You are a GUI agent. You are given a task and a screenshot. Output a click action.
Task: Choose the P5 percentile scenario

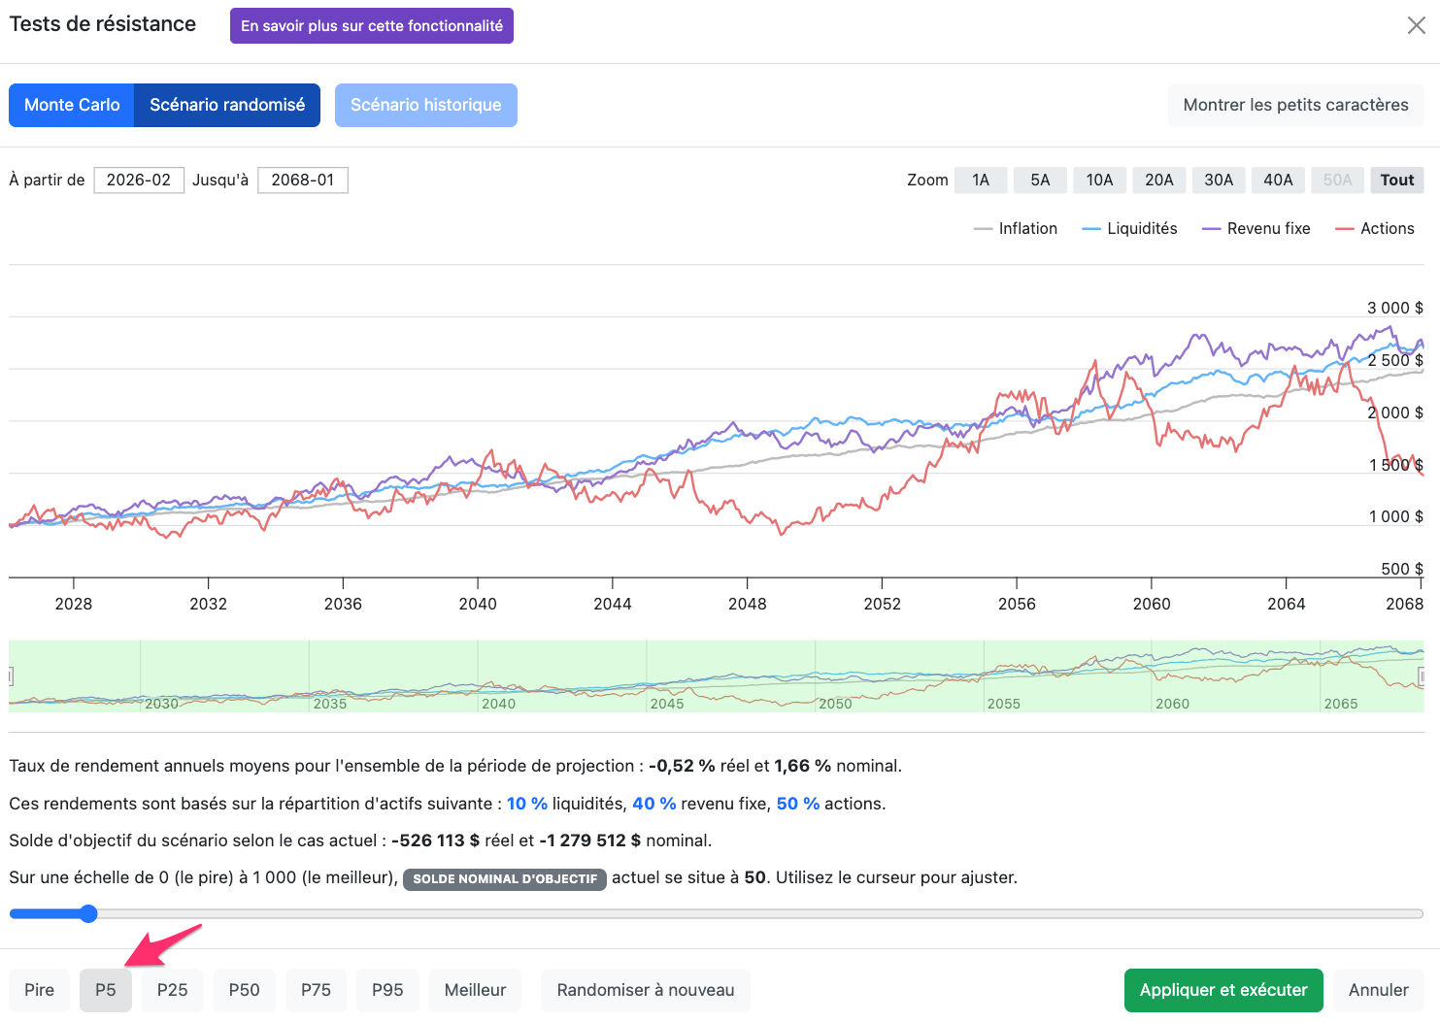[x=106, y=990]
